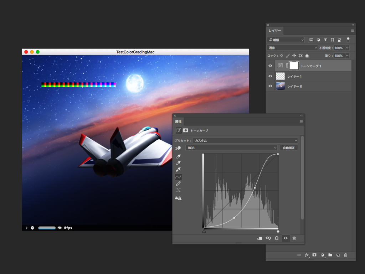Delete the adjustment layer from 属性 panel

[294, 238]
